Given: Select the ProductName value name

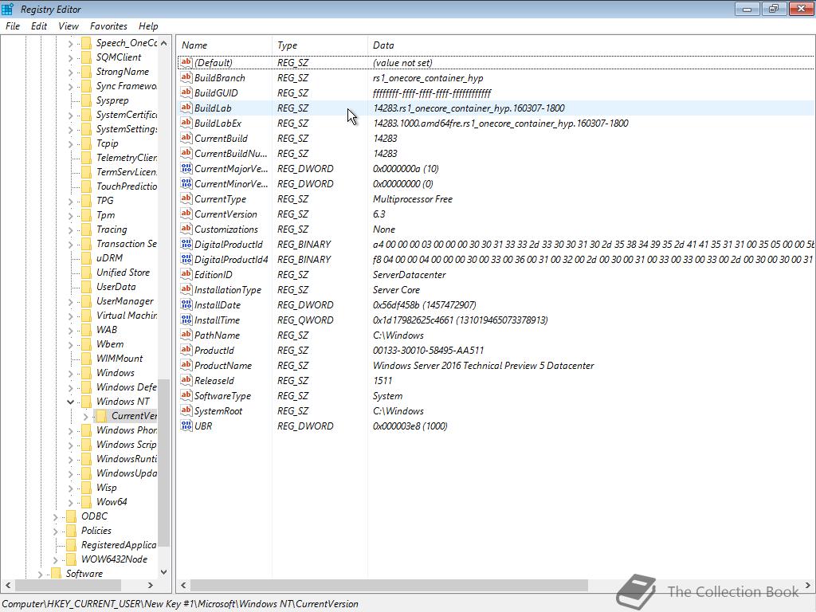Looking at the screenshot, I should pyautogui.click(x=223, y=365).
